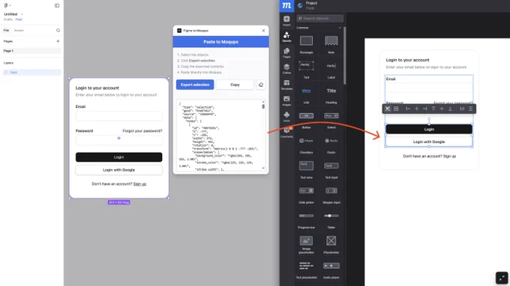Close the Figma to Moqups plugin window

pos(263,31)
